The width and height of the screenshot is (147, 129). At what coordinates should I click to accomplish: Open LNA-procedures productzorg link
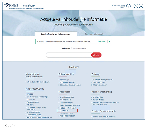pyautogui.click(x=70, y=105)
